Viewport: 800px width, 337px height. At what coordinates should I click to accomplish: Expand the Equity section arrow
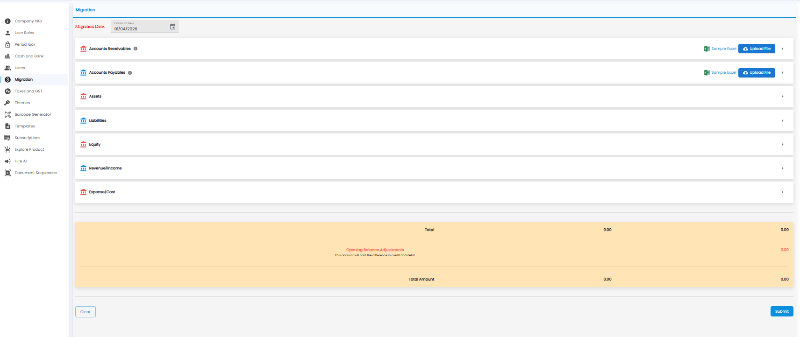coord(782,145)
